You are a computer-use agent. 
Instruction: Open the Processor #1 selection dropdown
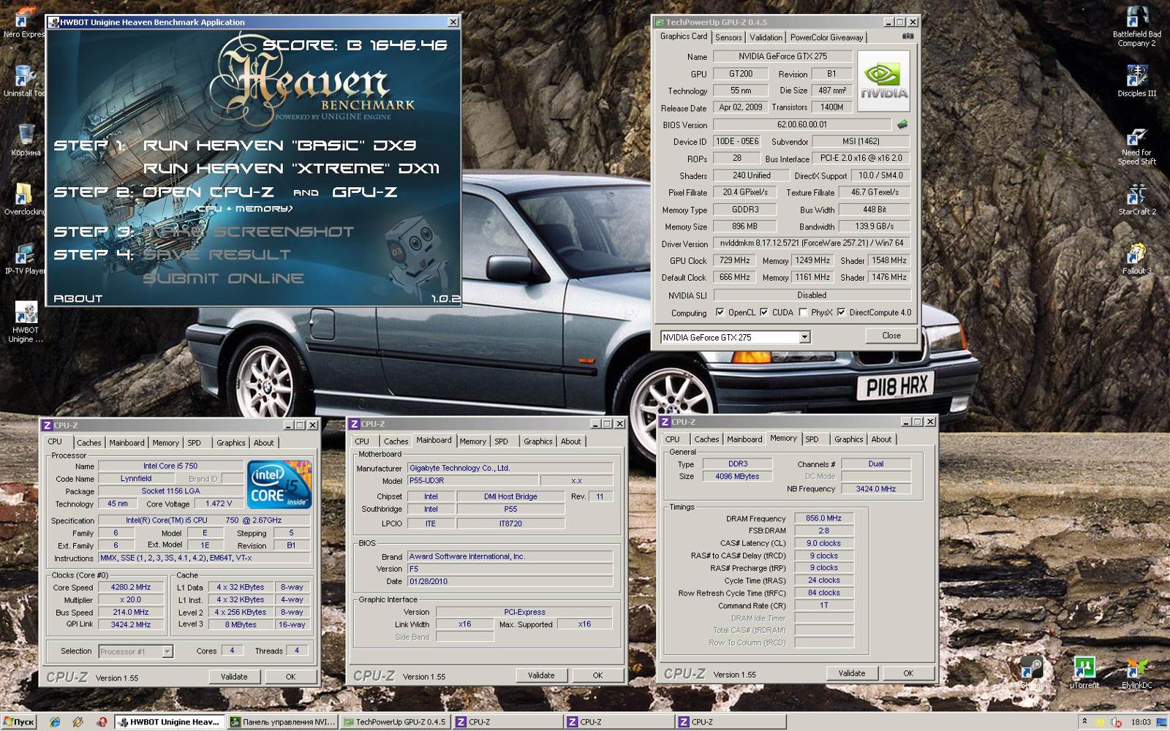[167, 651]
